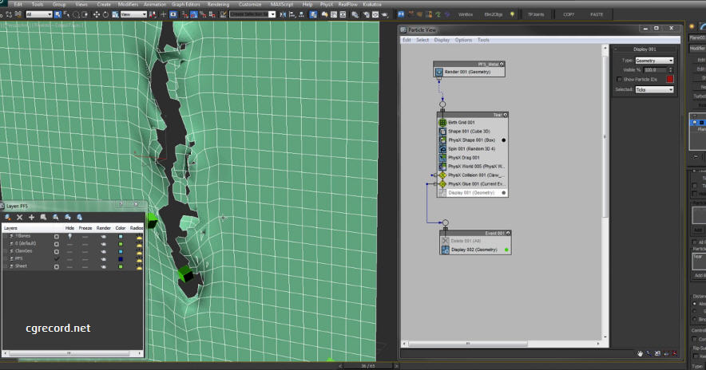The image size is (706, 370).
Task: Click the Birth Grid 001 operator icon
Action: pos(442,122)
